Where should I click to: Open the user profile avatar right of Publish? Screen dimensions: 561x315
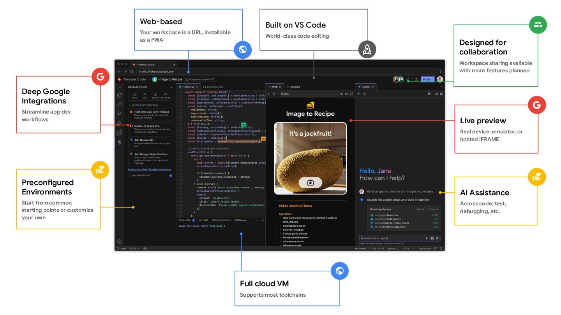click(x=440, y=79)
